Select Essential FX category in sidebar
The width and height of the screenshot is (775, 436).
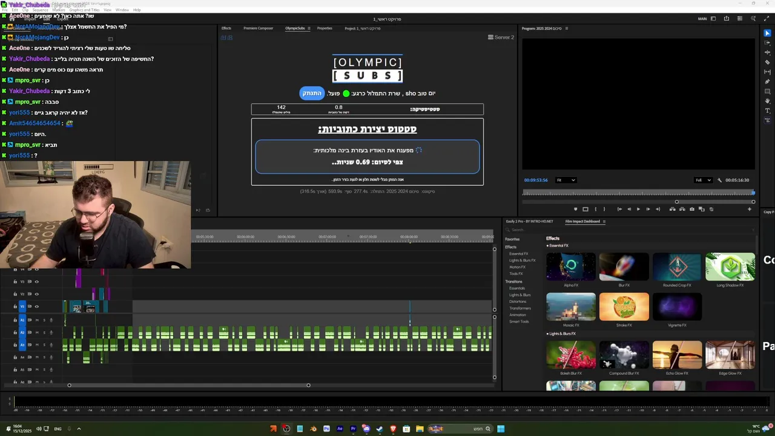tap(518, 254)
